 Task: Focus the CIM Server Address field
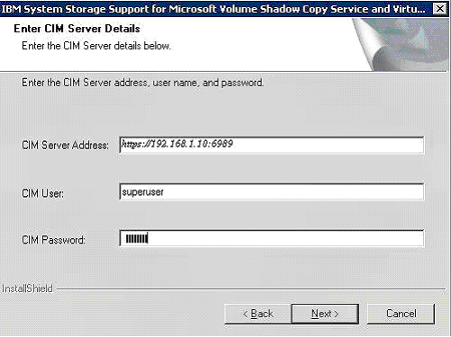[x=272, y=145]
